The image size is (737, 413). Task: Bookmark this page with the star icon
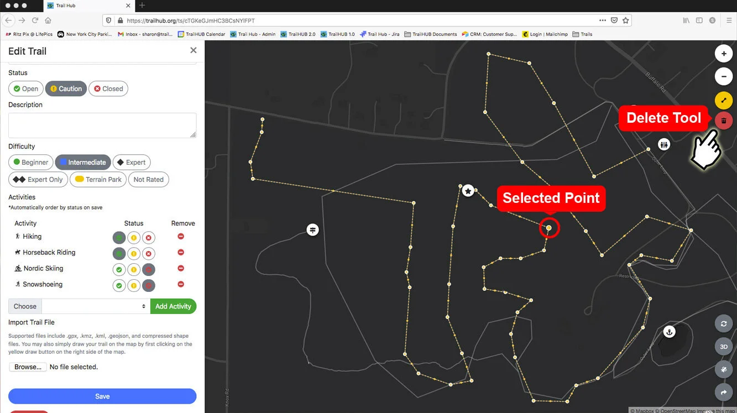(x=625, y=20)
